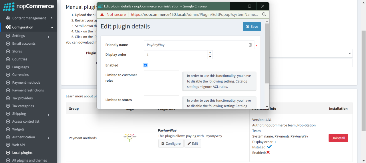366x163 pixels.
Task: Open Authentication menu item
Action: (23, 137)
